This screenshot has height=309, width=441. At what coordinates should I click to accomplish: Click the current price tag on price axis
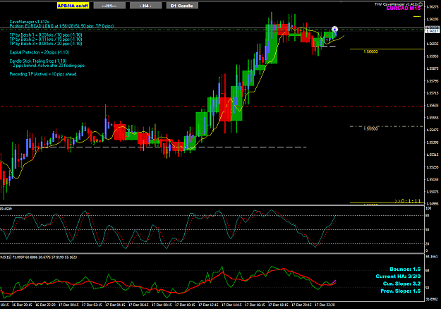pos(433,30)
